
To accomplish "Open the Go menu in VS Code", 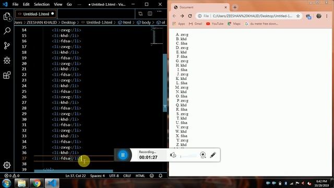I will (x=69, y=4).
